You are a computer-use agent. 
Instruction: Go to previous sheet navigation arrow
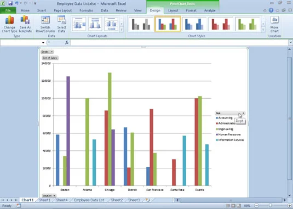click(x=7, y=200)
